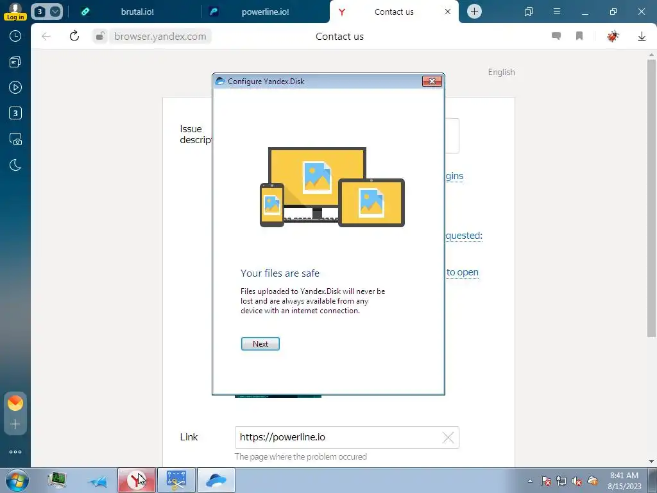Click the page vertical scrollbar
The height and width of the screenshot is (493, 657).
[651, 198]
